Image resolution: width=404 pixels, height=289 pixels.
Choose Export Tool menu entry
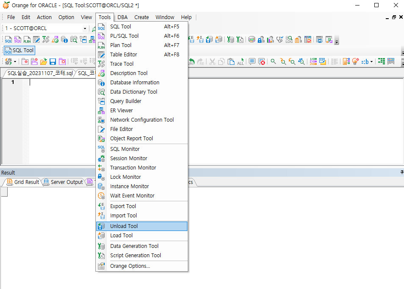coord(142,206)
